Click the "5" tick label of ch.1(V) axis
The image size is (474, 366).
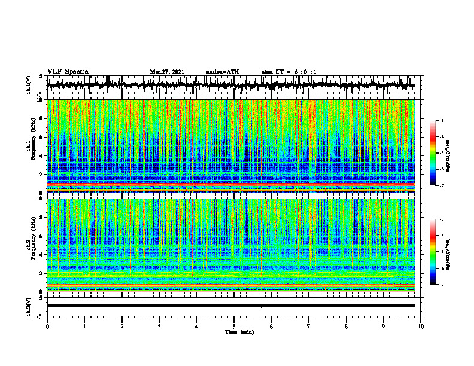click(x=41, y=76)
